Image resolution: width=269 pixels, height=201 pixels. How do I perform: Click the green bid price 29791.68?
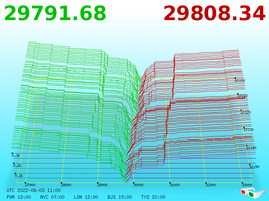coord(55,13)
